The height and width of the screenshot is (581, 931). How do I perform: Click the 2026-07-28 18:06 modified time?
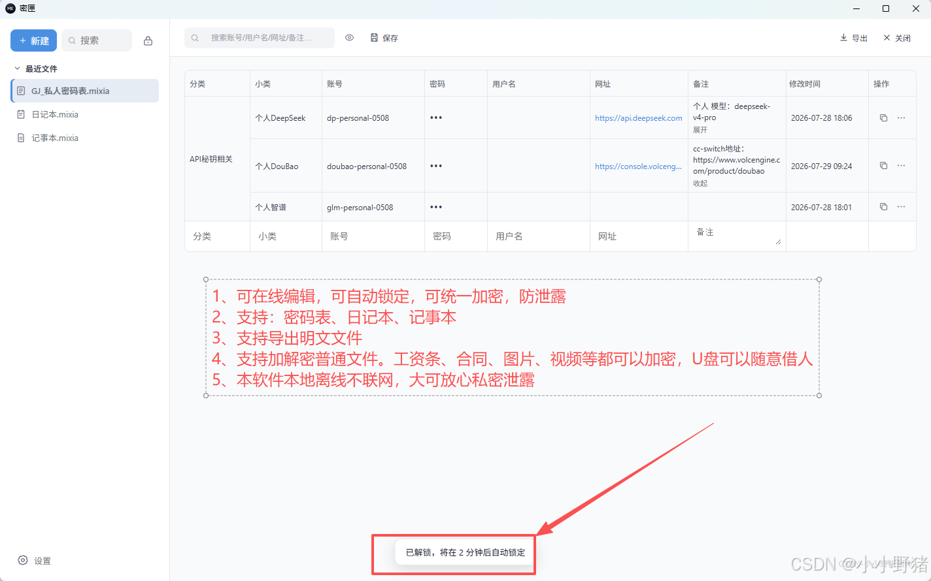821,118
